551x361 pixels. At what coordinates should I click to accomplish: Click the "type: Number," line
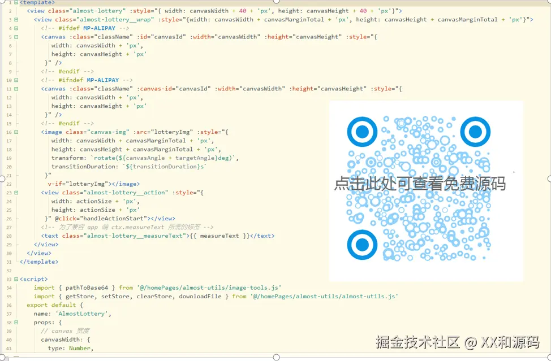(x=71, y=349)
